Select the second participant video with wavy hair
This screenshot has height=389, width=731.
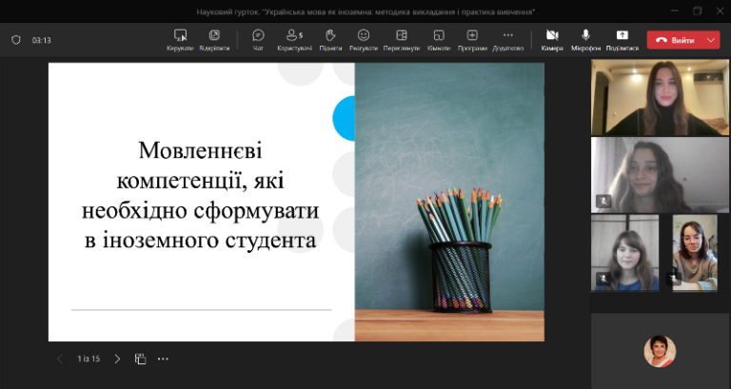(x=660, y=175)
